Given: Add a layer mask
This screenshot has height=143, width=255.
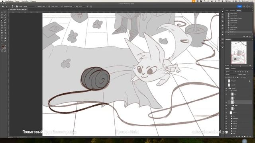Looking at the screenshot, I should (239, 137).
